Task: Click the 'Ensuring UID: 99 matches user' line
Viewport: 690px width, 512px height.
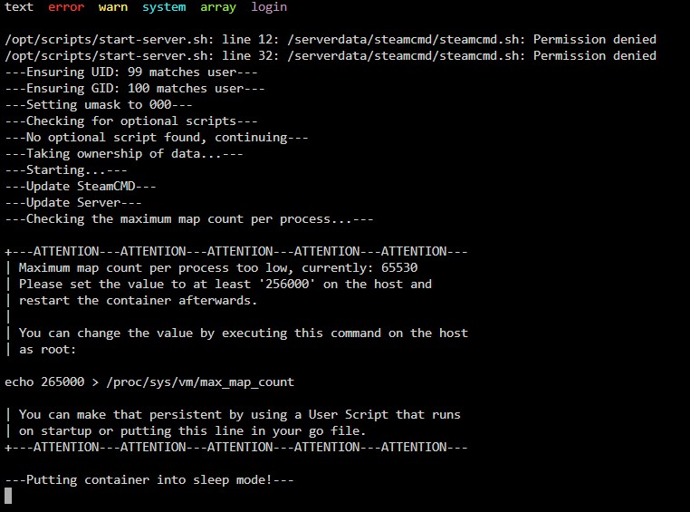Action: 131,72
